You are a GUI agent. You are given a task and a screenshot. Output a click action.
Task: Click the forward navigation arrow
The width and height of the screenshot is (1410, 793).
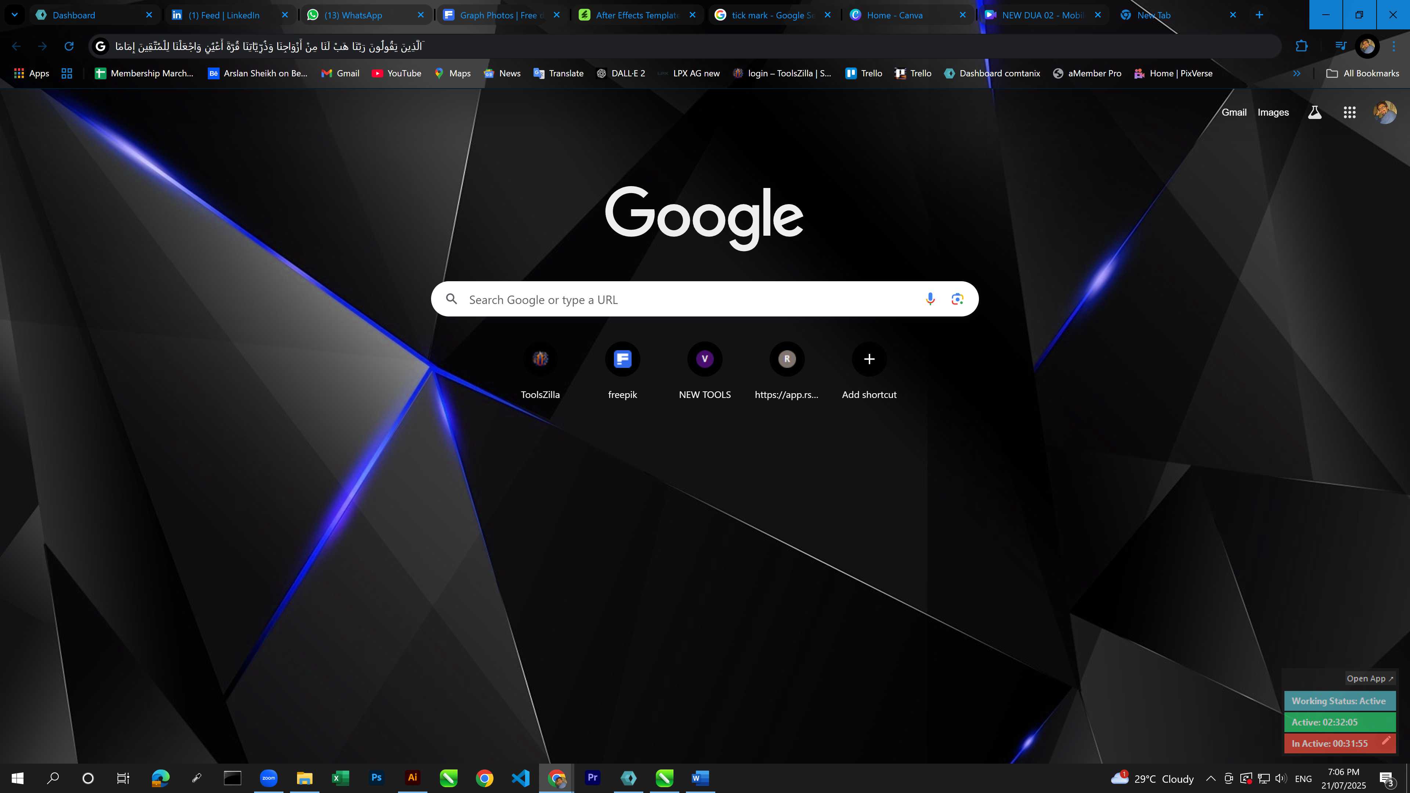(43, 46)
